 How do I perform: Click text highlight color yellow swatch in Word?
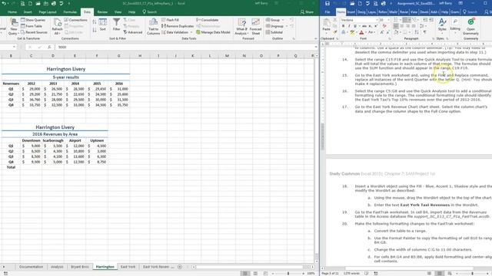tap(352, 32)
